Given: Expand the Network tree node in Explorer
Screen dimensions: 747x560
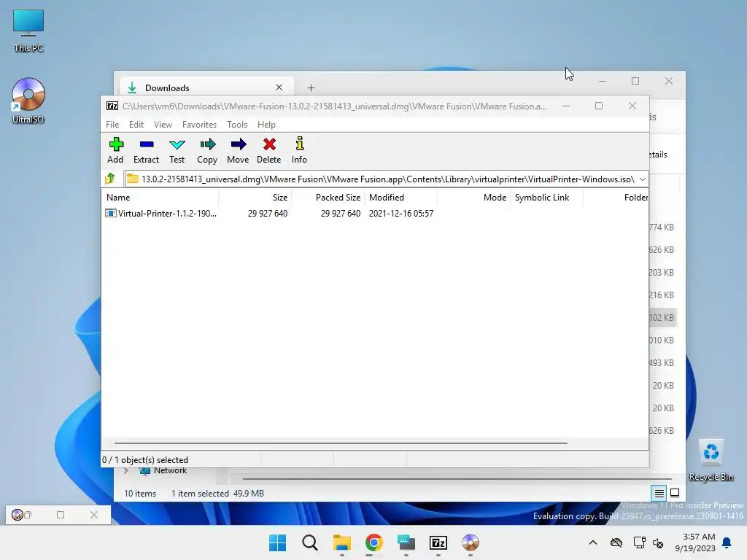Looking at the screenshot, I should click(x=125, y=470).
